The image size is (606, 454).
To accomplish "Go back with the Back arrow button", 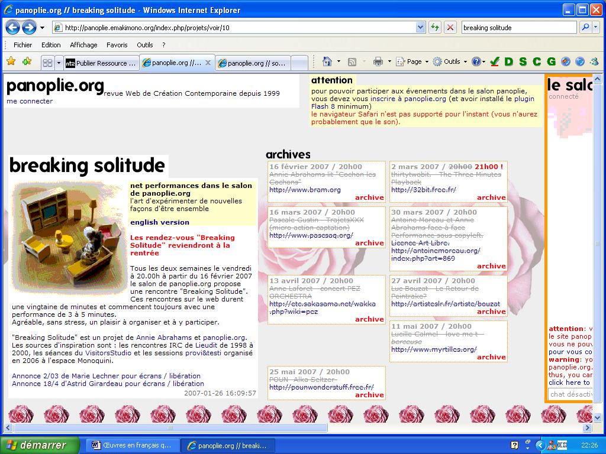I will point(13,27).
